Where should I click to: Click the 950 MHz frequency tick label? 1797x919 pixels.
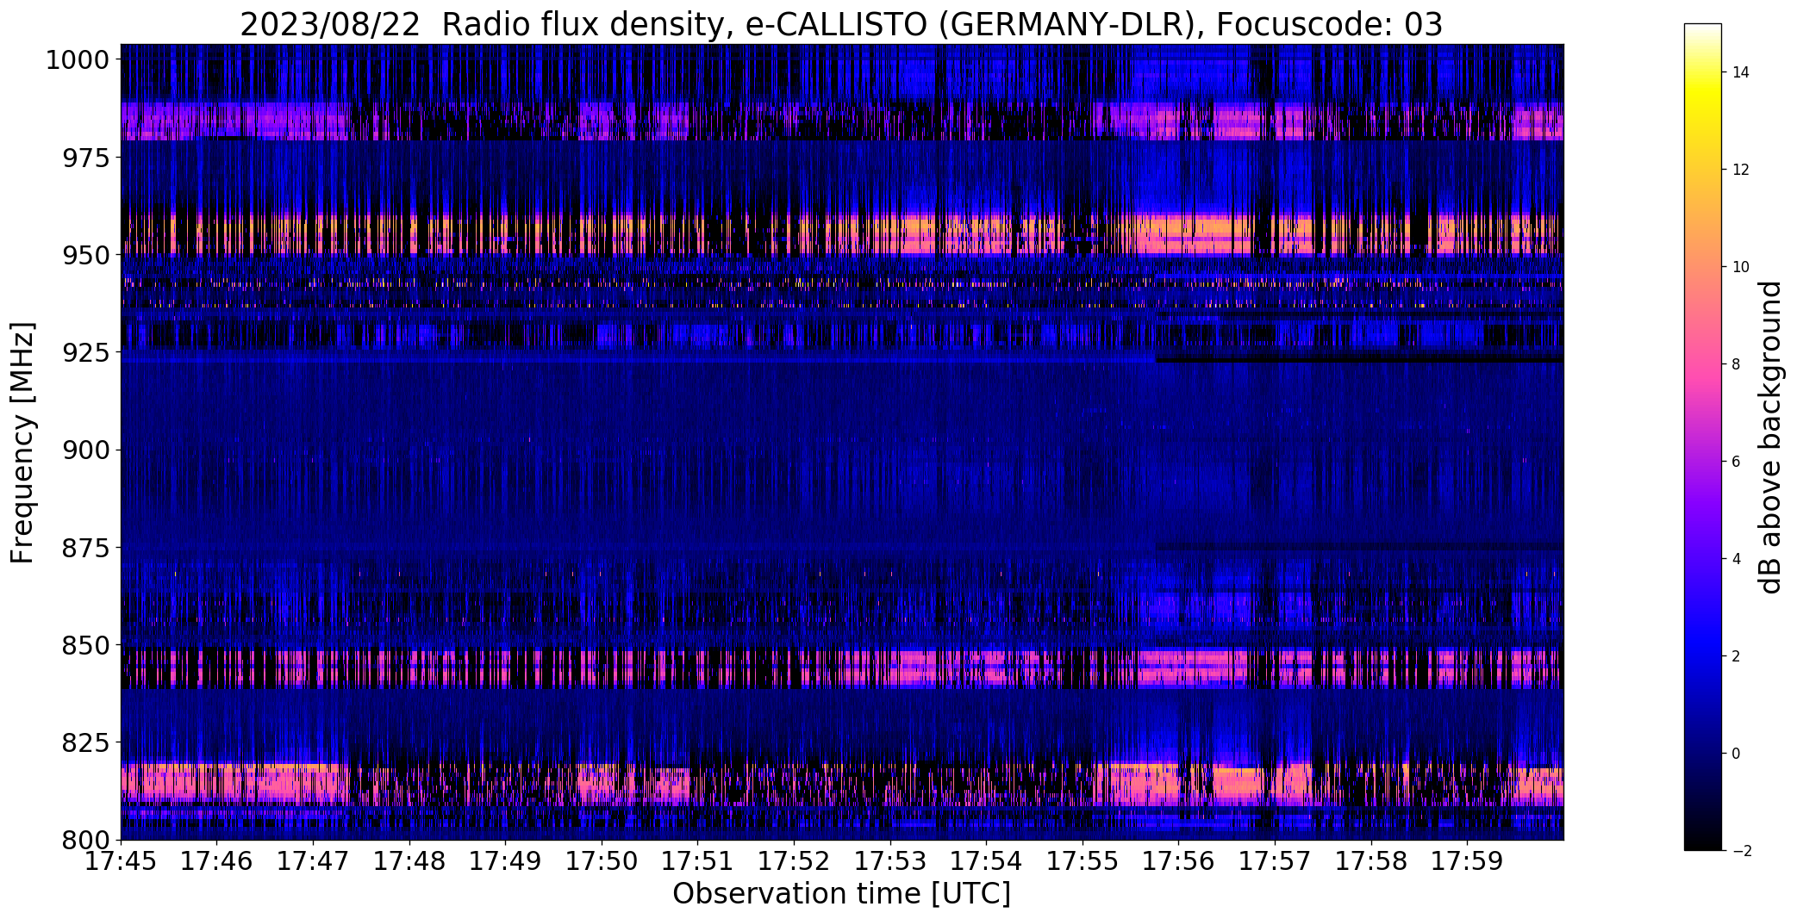85,255
